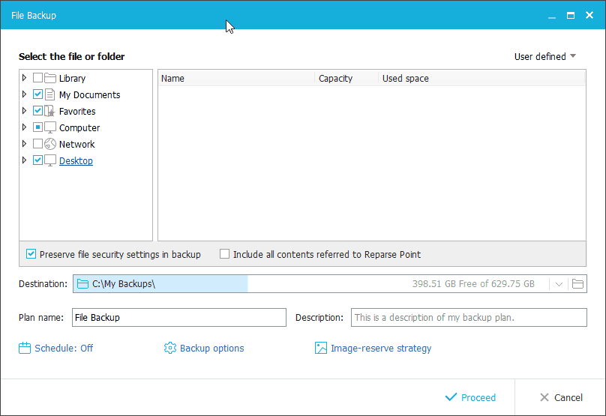The image size is (606, 416).
Task: Click the My Documents page icon
Action: pos(50,94)
